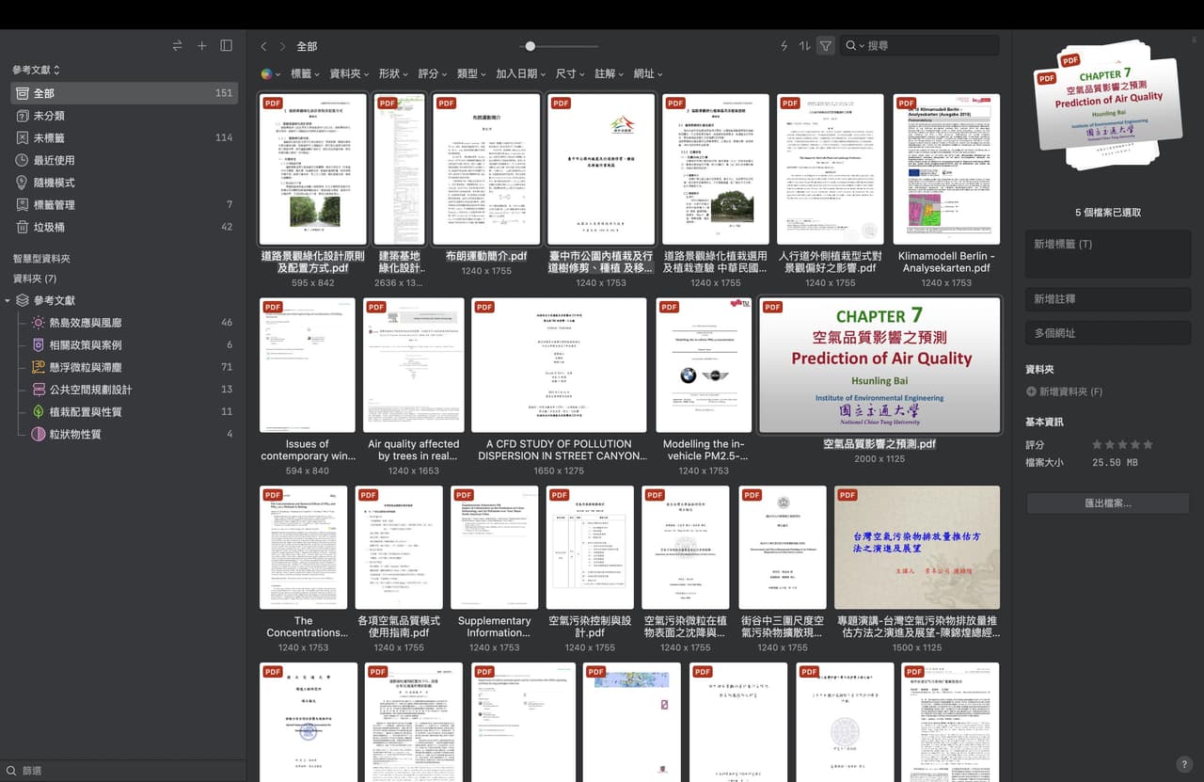Click the 匯出檔案... button

click(x=1108, y=503)
